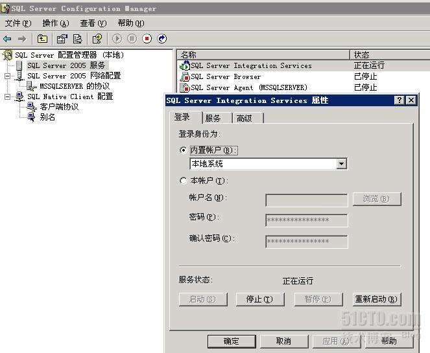This screenshot has width=430, height=353.
Task: Collapse the SQL Server 2005 网络配置 node
Action: pos(7,76)
